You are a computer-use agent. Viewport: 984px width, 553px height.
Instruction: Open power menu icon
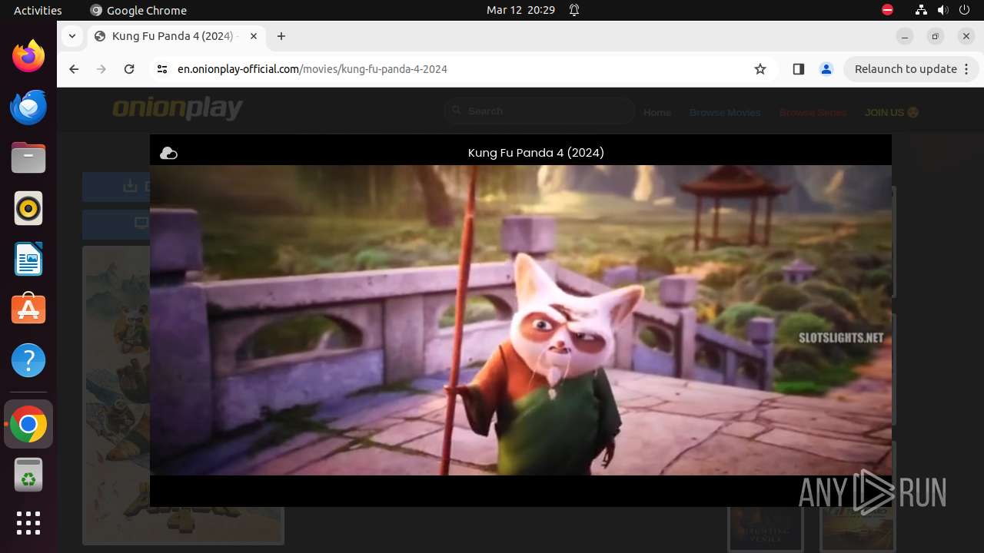[x=964, y=10]
